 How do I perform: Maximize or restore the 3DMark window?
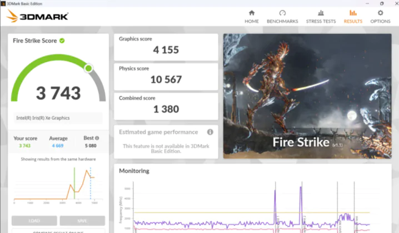[382, 3]
